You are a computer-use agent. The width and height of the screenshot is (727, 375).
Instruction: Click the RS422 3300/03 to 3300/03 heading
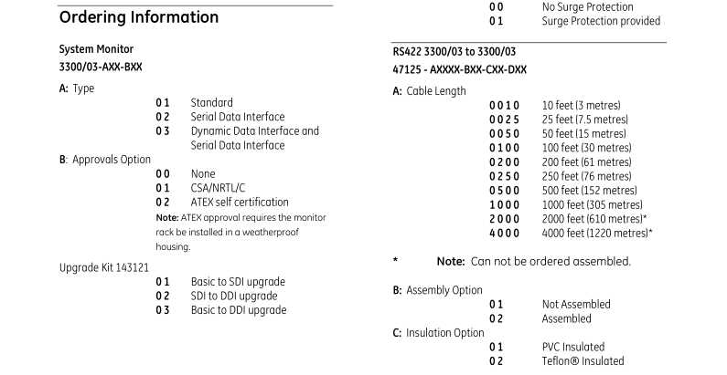(454, 52)
